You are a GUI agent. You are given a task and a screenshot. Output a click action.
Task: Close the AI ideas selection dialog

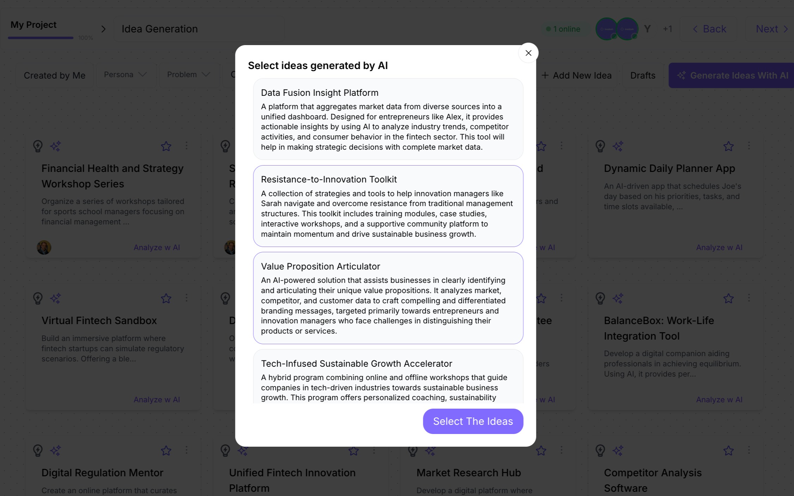coord(528,53)
